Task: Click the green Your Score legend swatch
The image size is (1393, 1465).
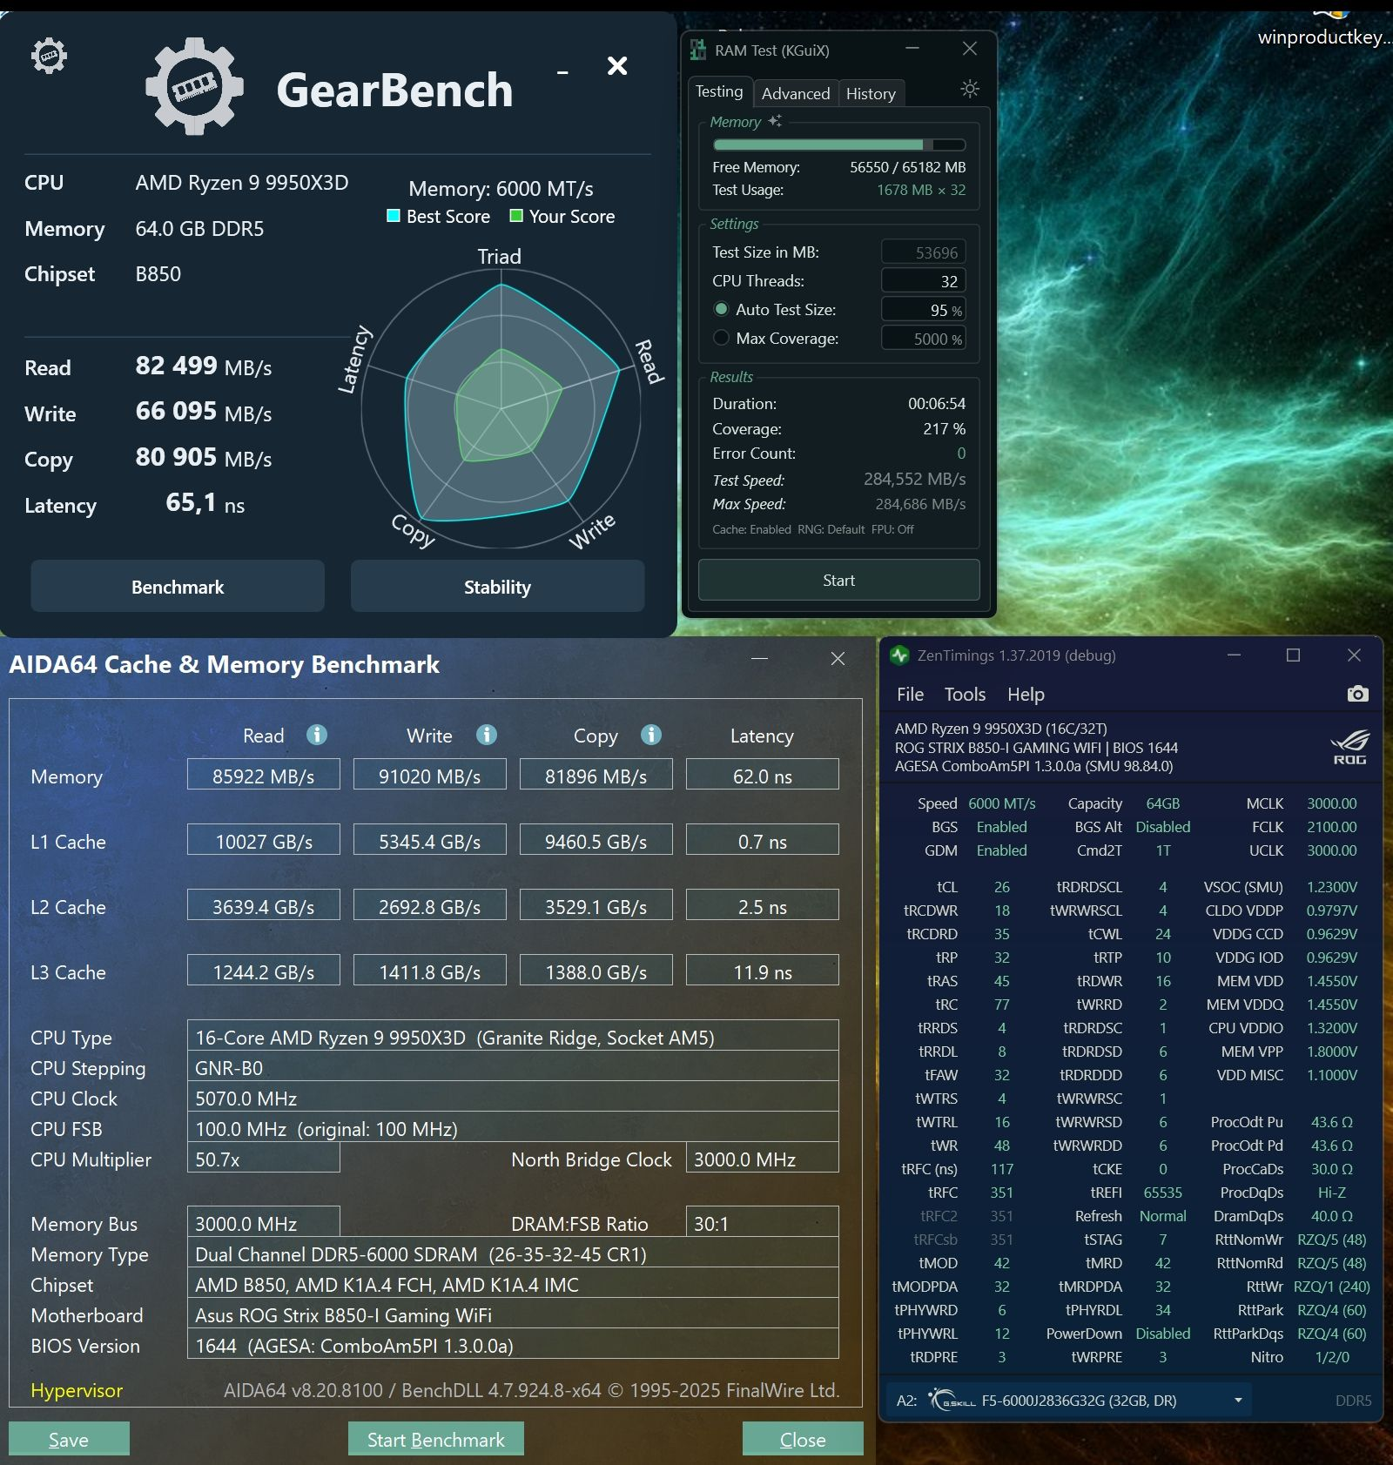Action: (x=516, y=216)
